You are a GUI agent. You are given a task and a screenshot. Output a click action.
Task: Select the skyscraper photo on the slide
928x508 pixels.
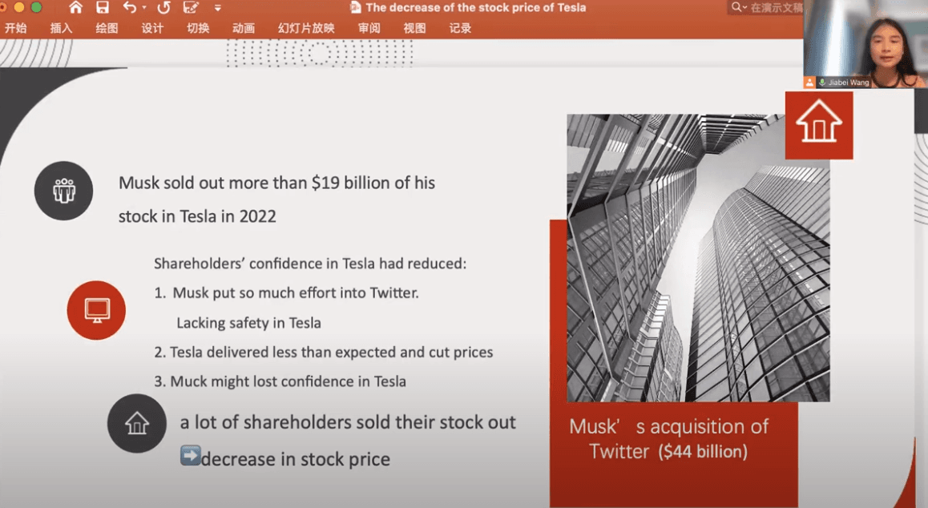click(x=698, y=257)
